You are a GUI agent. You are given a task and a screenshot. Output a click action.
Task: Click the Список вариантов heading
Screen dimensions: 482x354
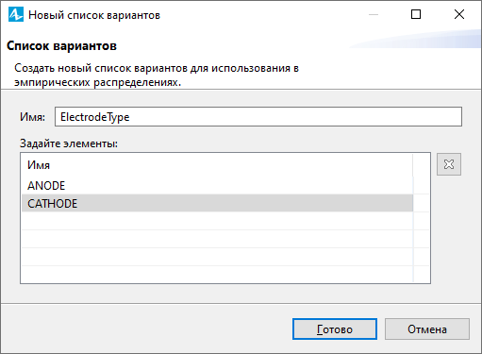click(x=61, y=46)
